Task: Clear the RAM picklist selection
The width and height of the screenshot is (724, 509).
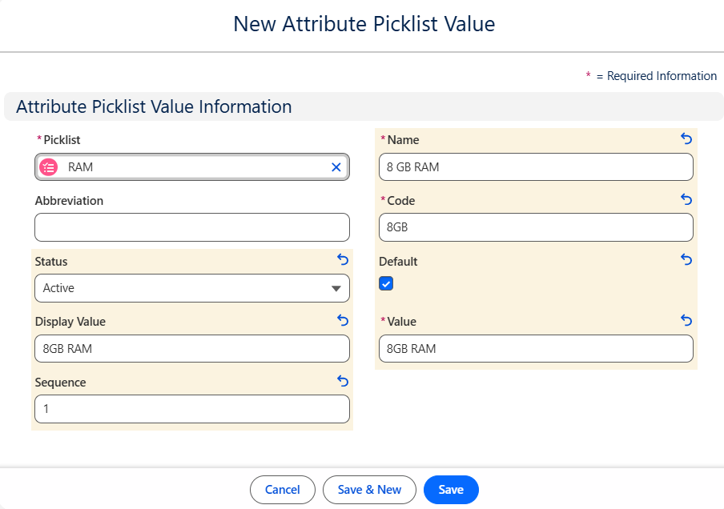Action: point(336,167)
